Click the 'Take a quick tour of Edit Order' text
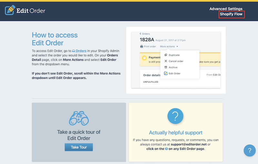This screenshot has width=258, height=164. point(79,135)
